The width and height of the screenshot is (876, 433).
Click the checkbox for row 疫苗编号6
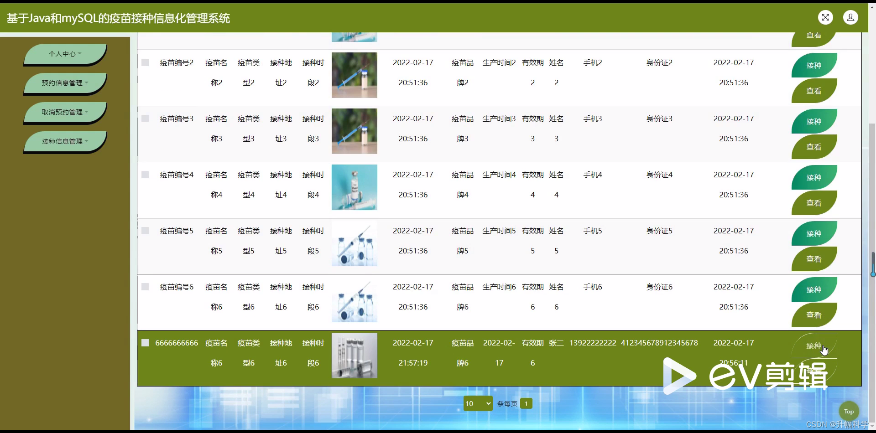145,287
